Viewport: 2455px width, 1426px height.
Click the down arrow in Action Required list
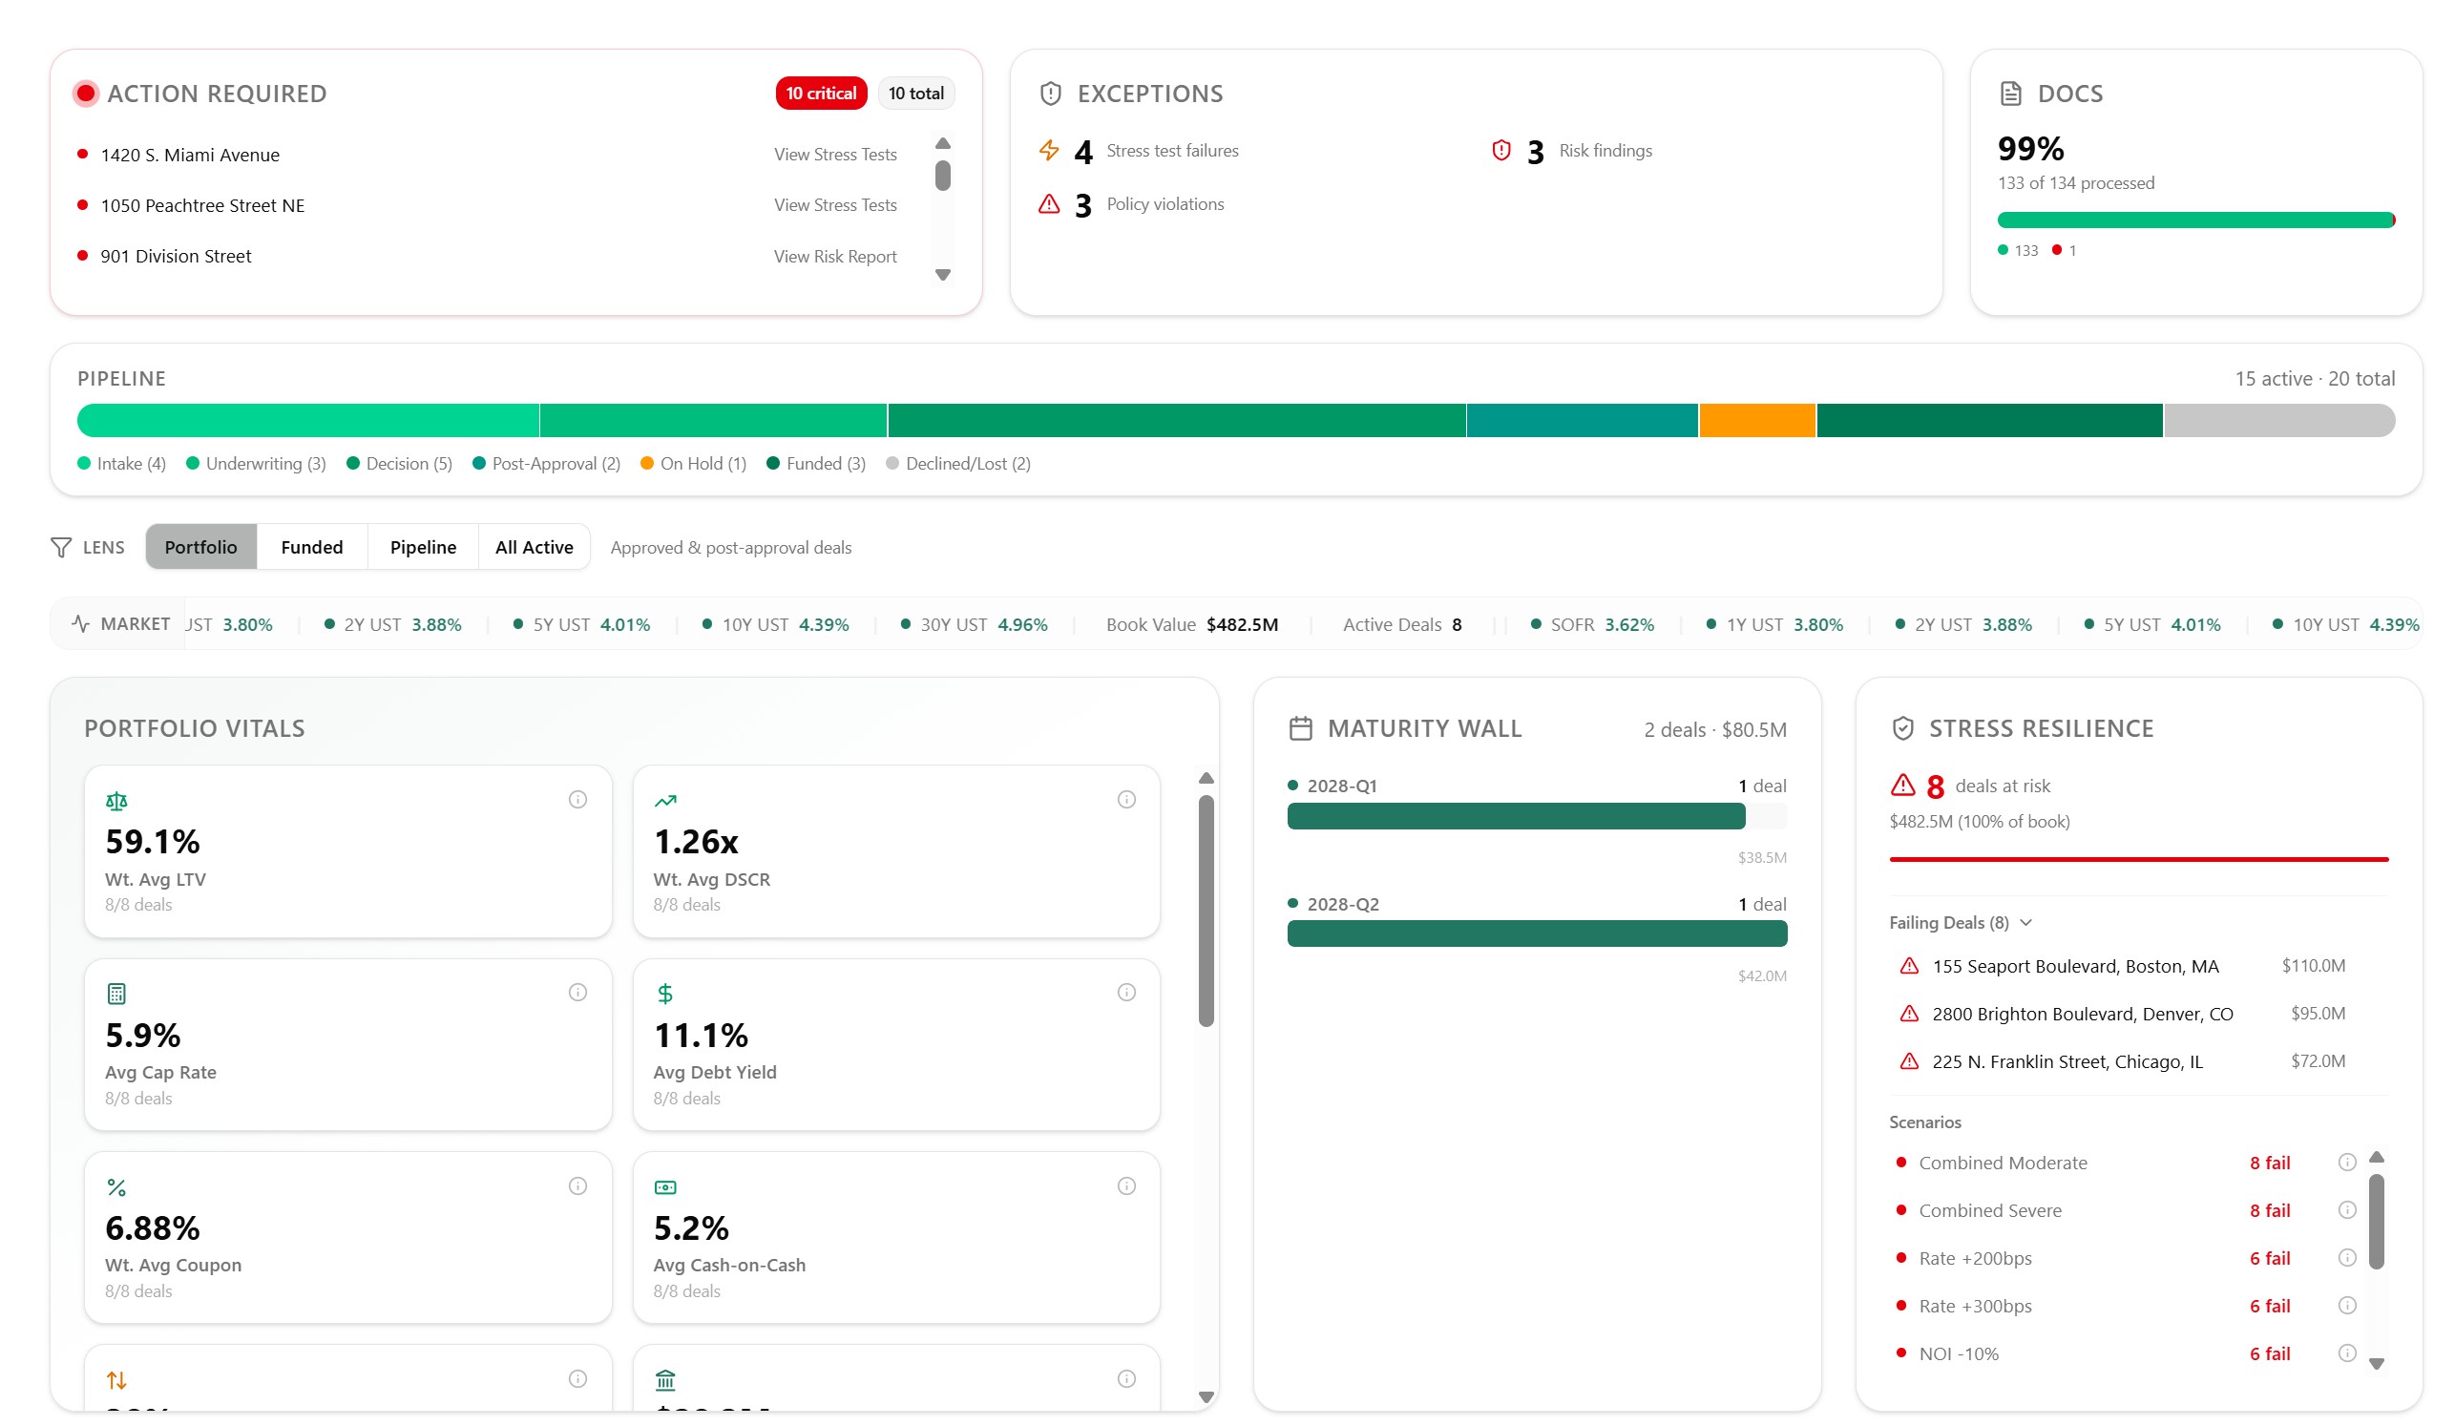(941, 275)
